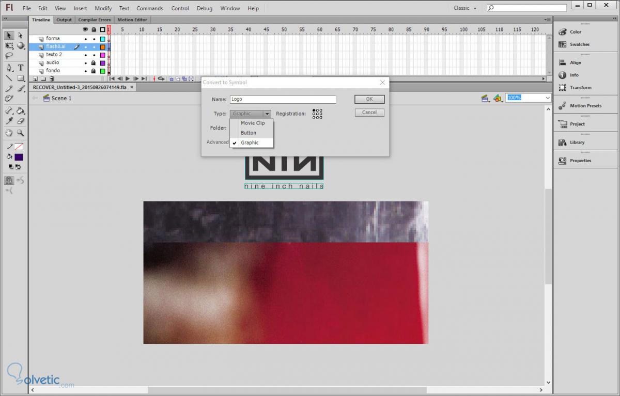
Task: Click the New Layer icon
Action: click(35, 79)
